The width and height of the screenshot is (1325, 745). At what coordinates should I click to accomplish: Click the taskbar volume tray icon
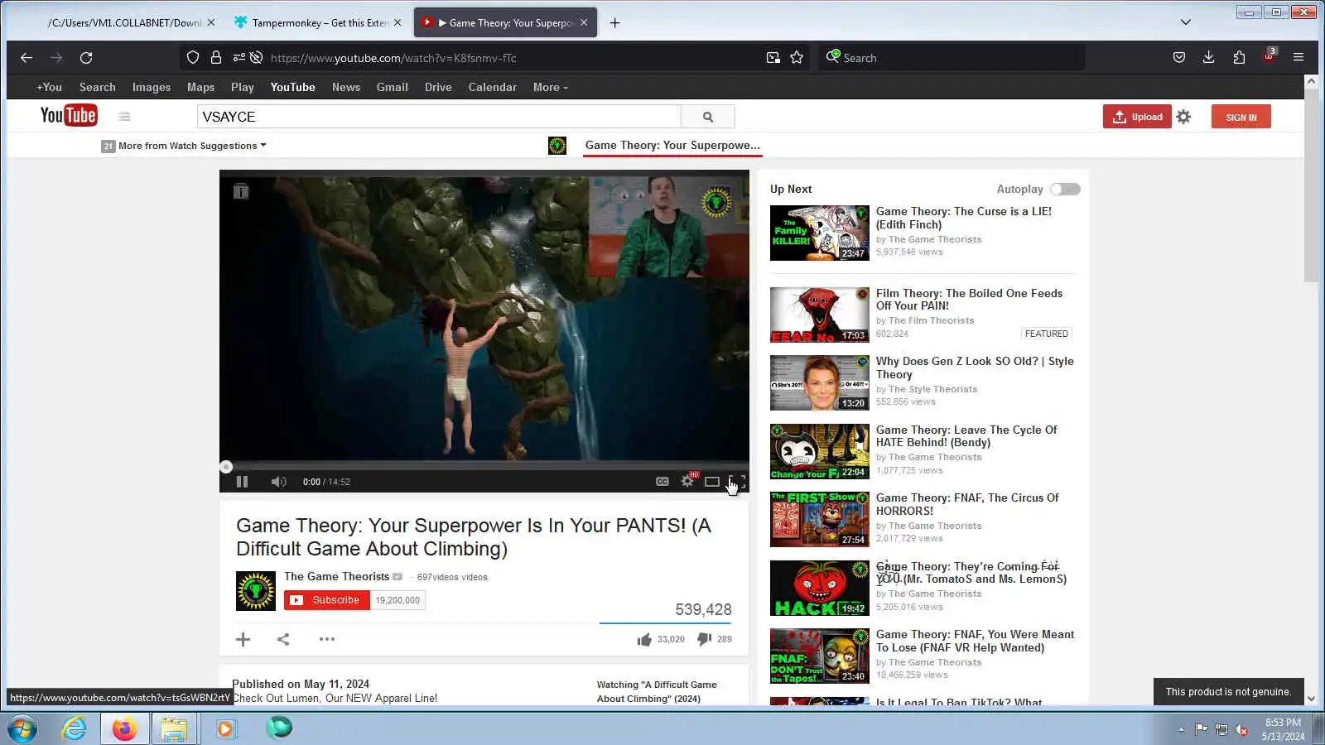point(1241,729)
